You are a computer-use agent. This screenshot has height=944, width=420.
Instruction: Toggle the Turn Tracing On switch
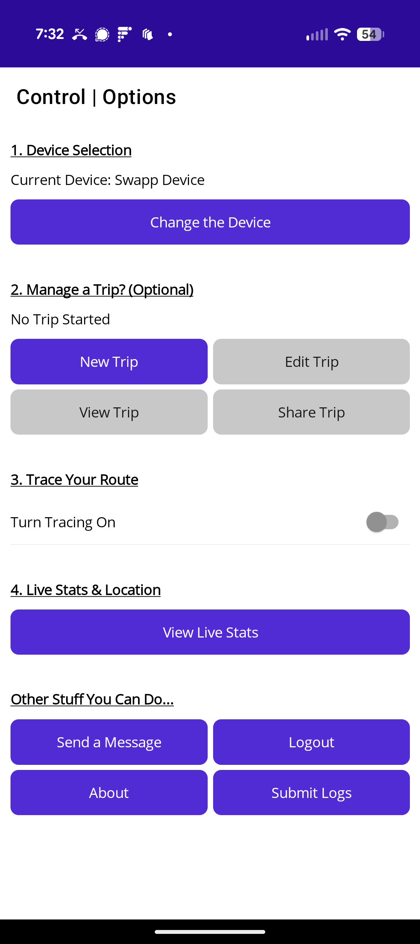(x=382, y=522)
